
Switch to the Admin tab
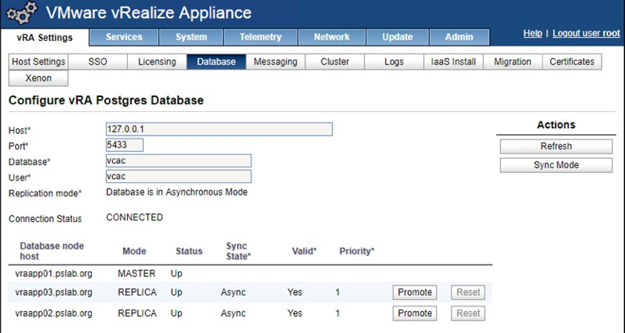tap(459, 37)
